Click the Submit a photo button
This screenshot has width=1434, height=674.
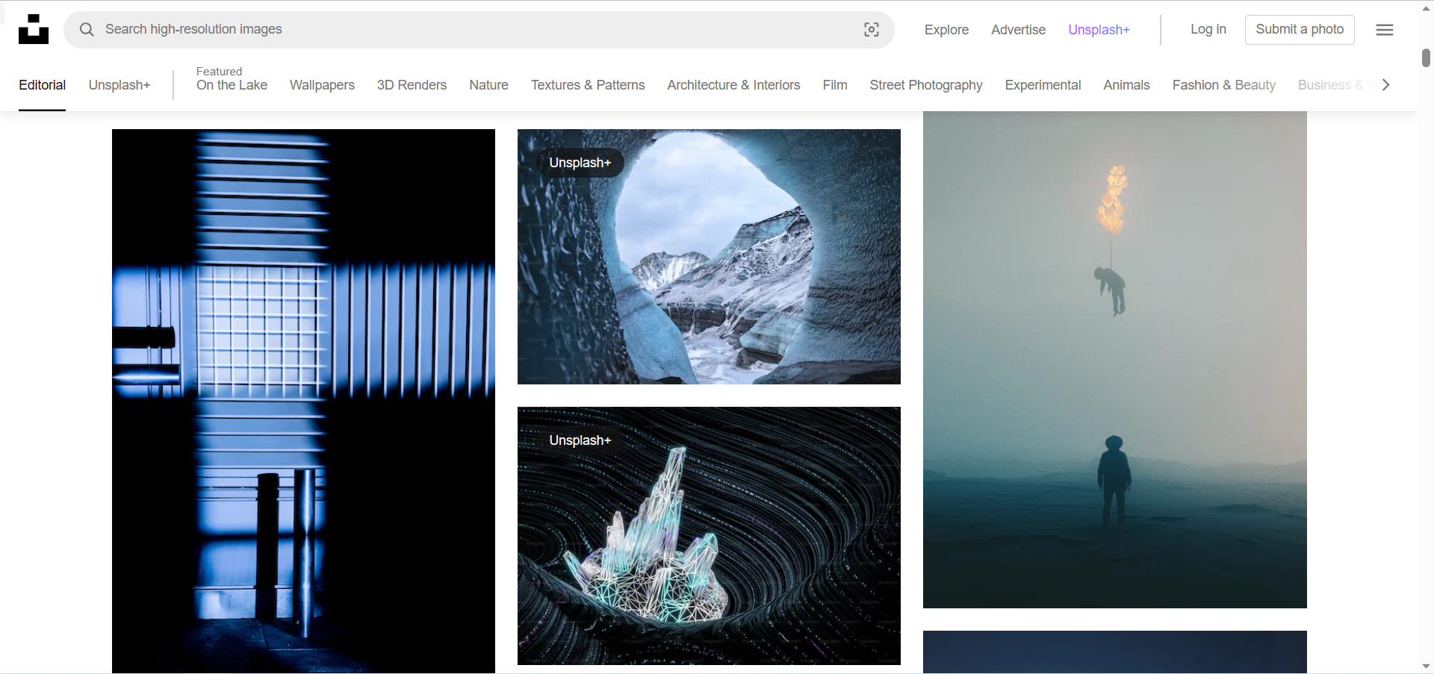point(1300,29)
